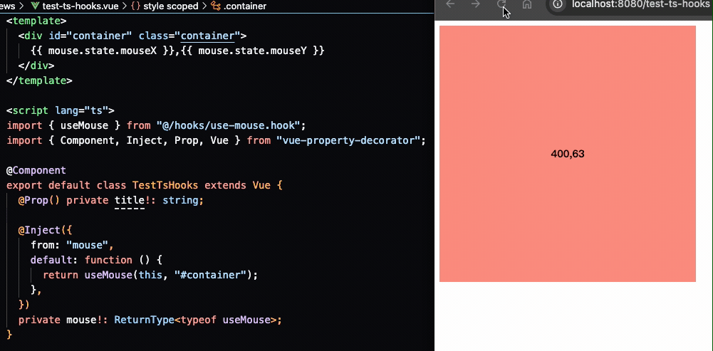
Task: Click the default: function line
Action: pyautogui.click(x=96, y=260)
